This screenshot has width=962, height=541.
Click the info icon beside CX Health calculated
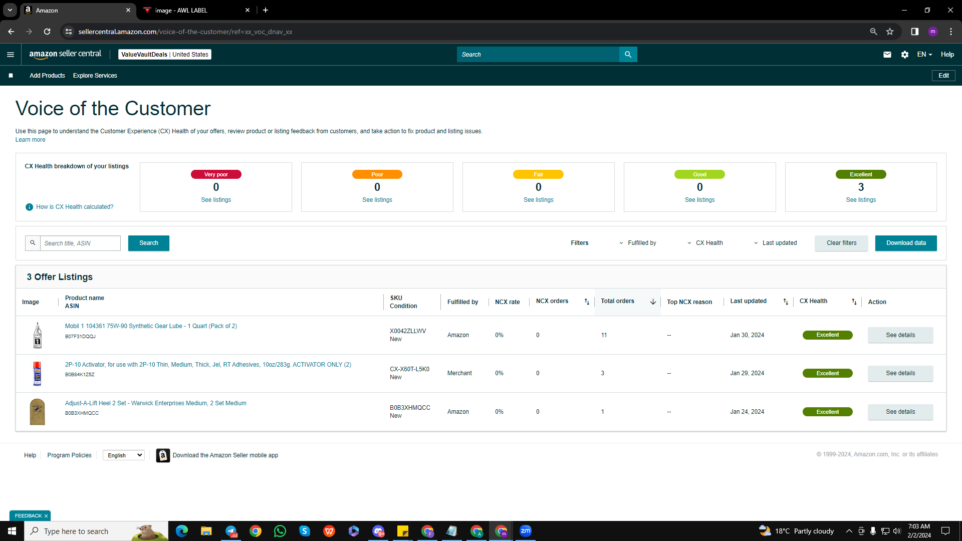[29, 207]
